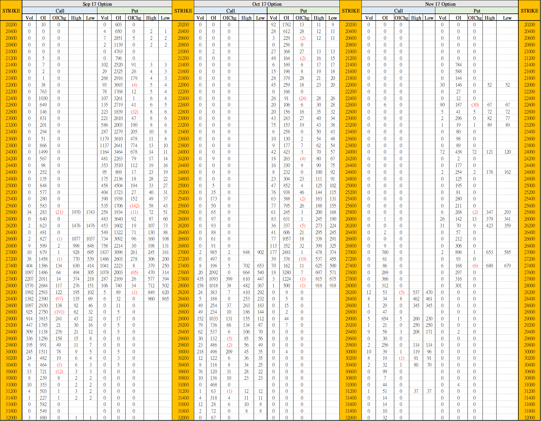This screenshot has height=421, width=541.
Task: Click the rightmost STRIKE column header
Action: pos(529,11)
